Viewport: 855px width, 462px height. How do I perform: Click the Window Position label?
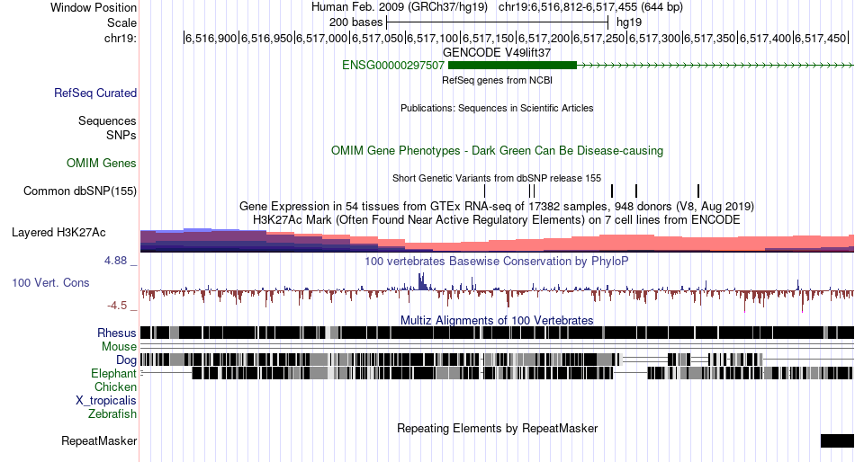(x=94, y=7)
